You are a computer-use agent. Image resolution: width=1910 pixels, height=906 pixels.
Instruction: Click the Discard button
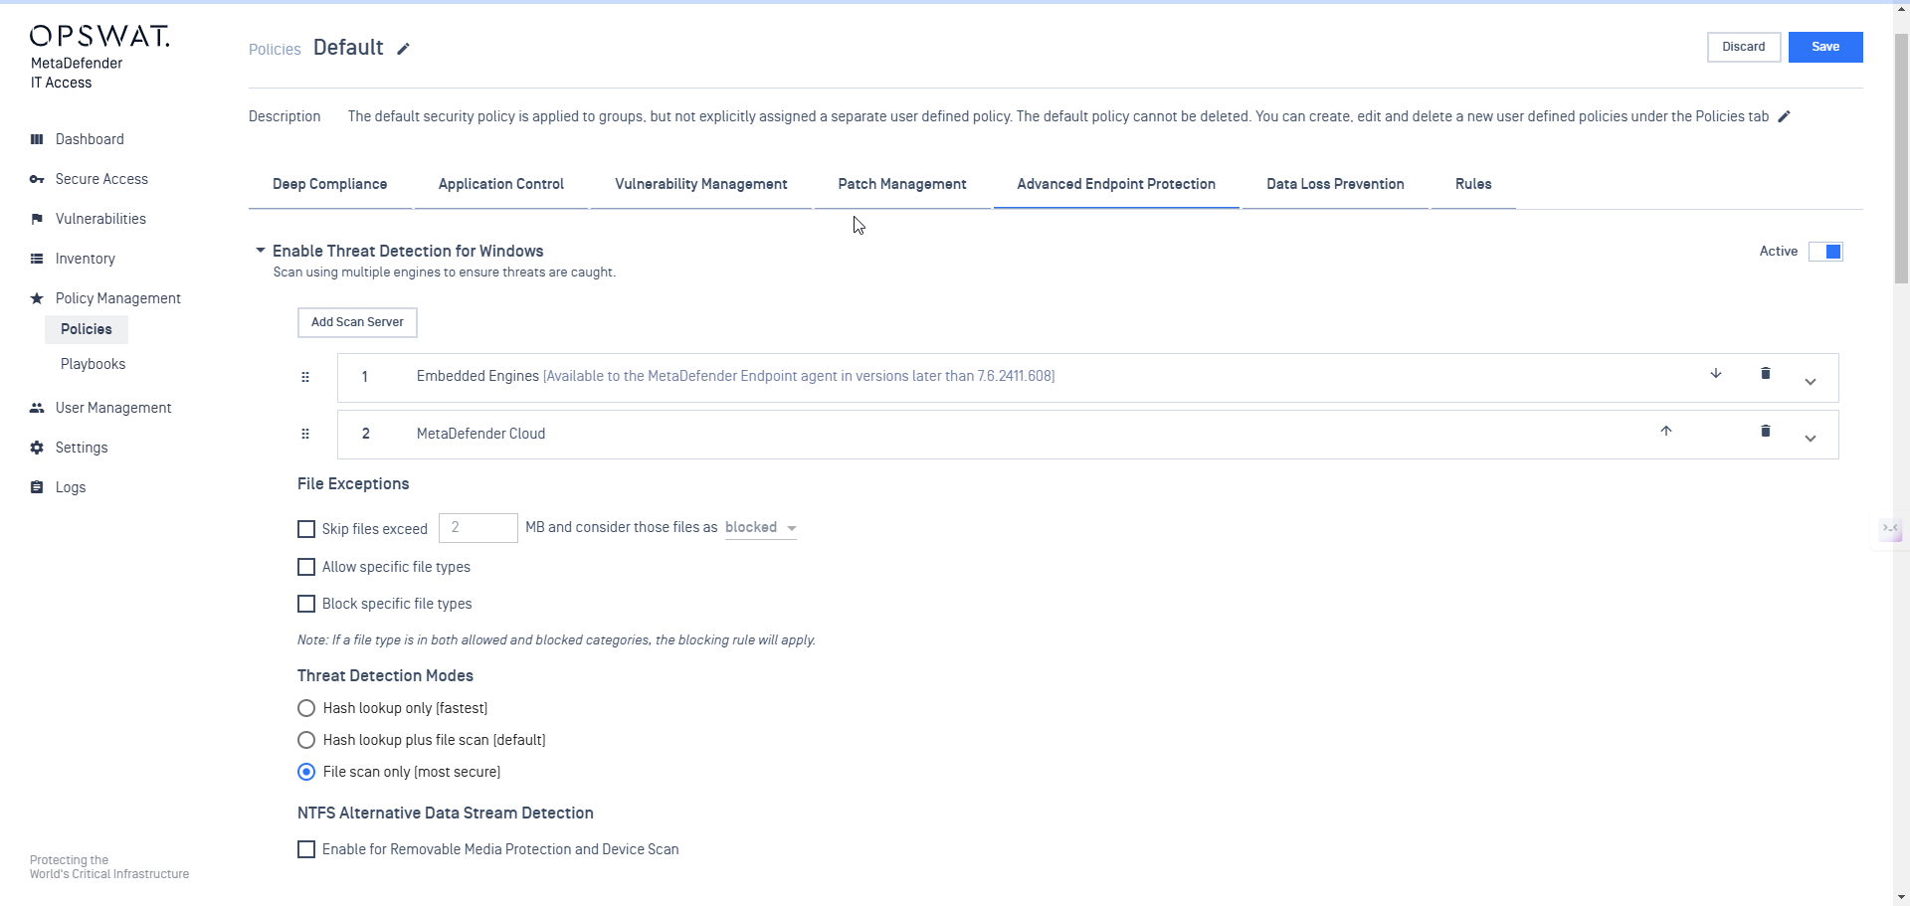(x=1744, y=47)
